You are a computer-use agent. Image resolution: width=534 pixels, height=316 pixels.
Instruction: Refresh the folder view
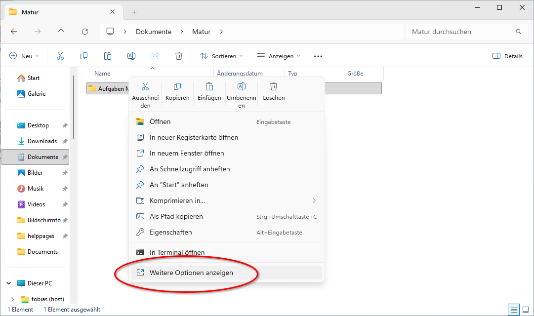pos(85,32)
